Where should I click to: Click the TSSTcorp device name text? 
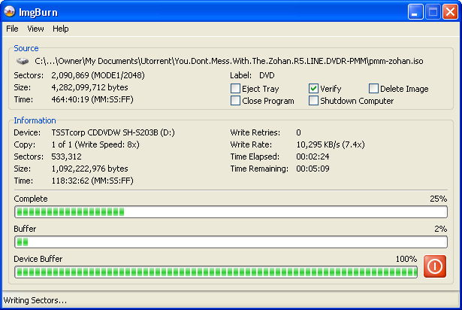tap(113, 132)
